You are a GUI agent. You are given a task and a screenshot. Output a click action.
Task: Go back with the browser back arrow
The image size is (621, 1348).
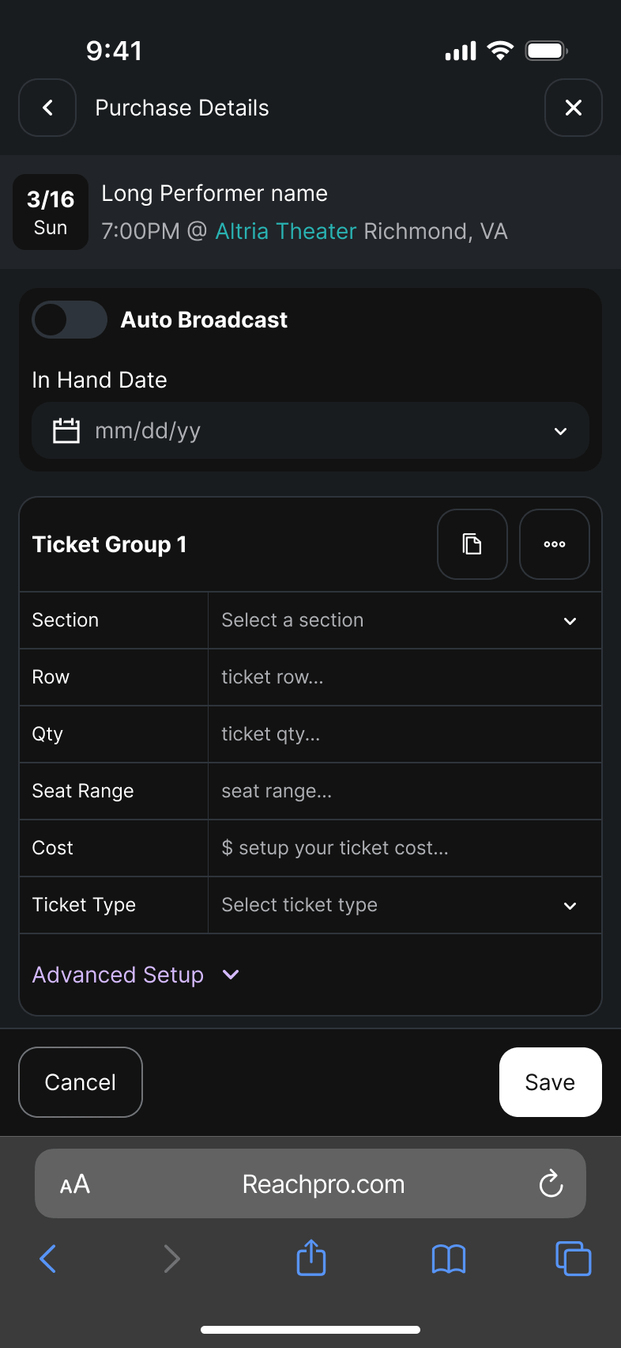click(x=48, y=1259)
